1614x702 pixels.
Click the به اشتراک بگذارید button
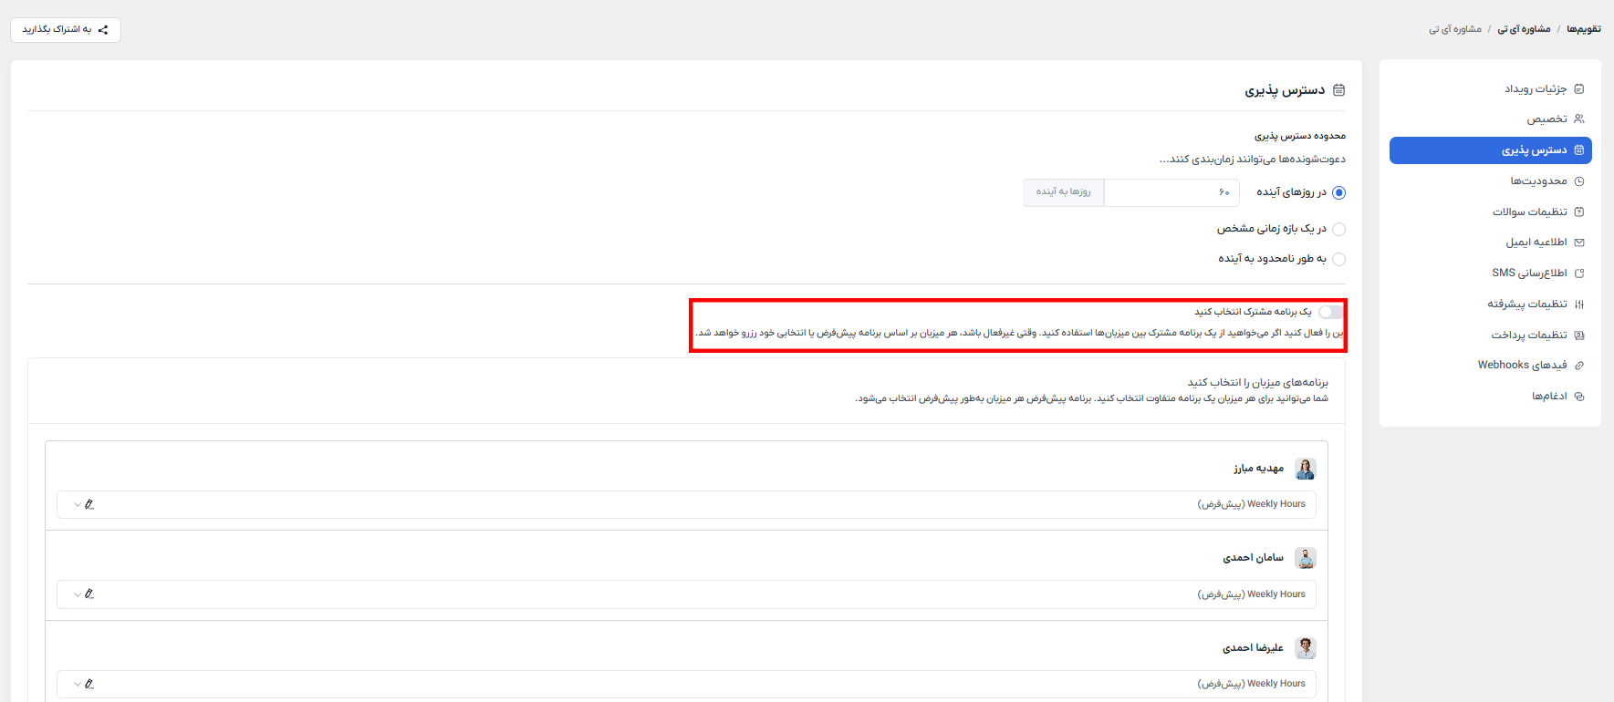click(66, 30)
